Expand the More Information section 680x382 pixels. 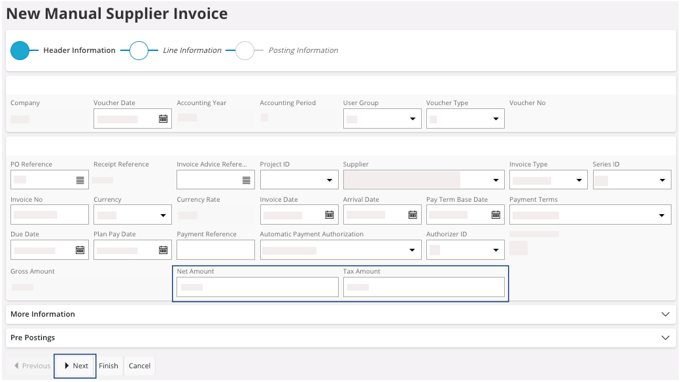point(666,314)
